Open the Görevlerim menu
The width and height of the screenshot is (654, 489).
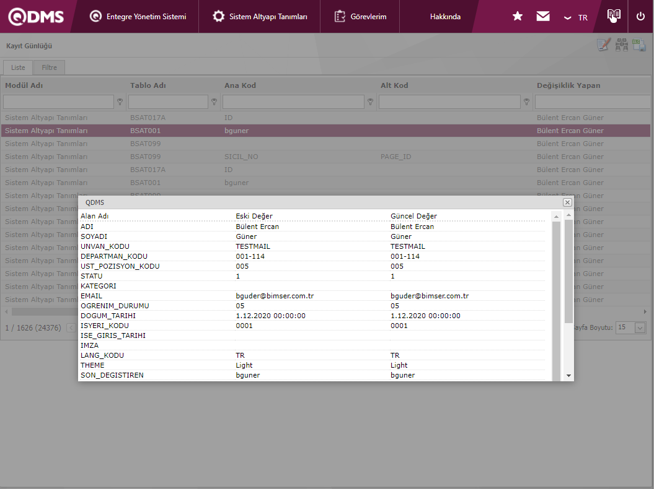pyautogui.click(x=360, y=17)
